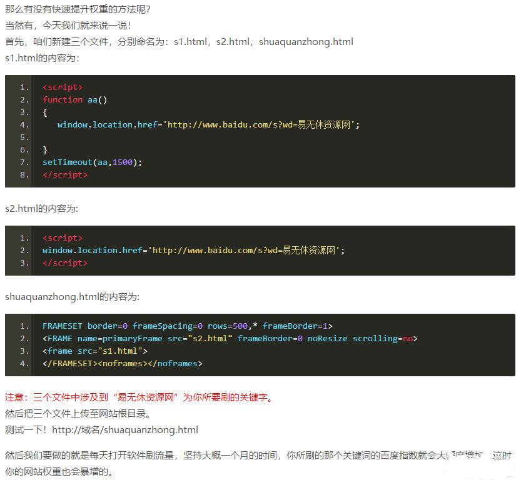Click the </FRAMESET><noframes> closing line

tap(122, 363)
